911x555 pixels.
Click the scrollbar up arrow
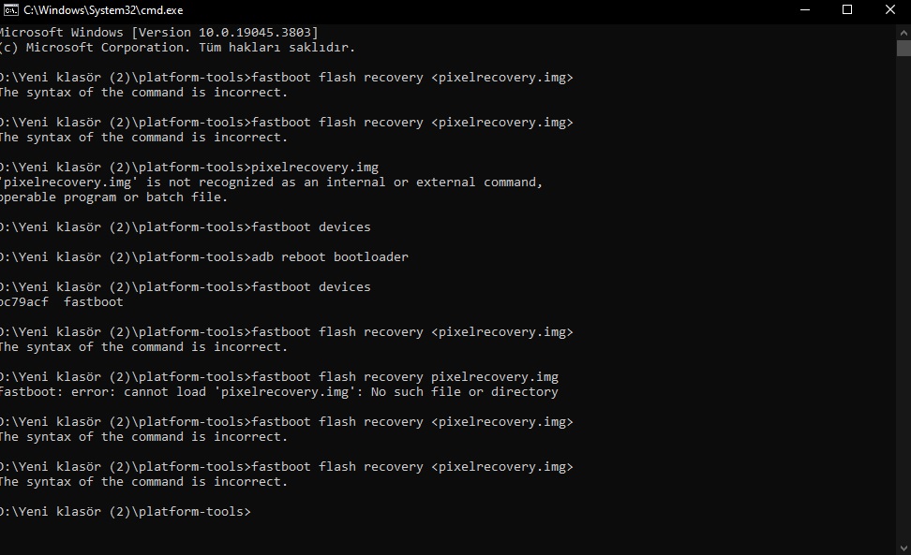click(904, 30)
